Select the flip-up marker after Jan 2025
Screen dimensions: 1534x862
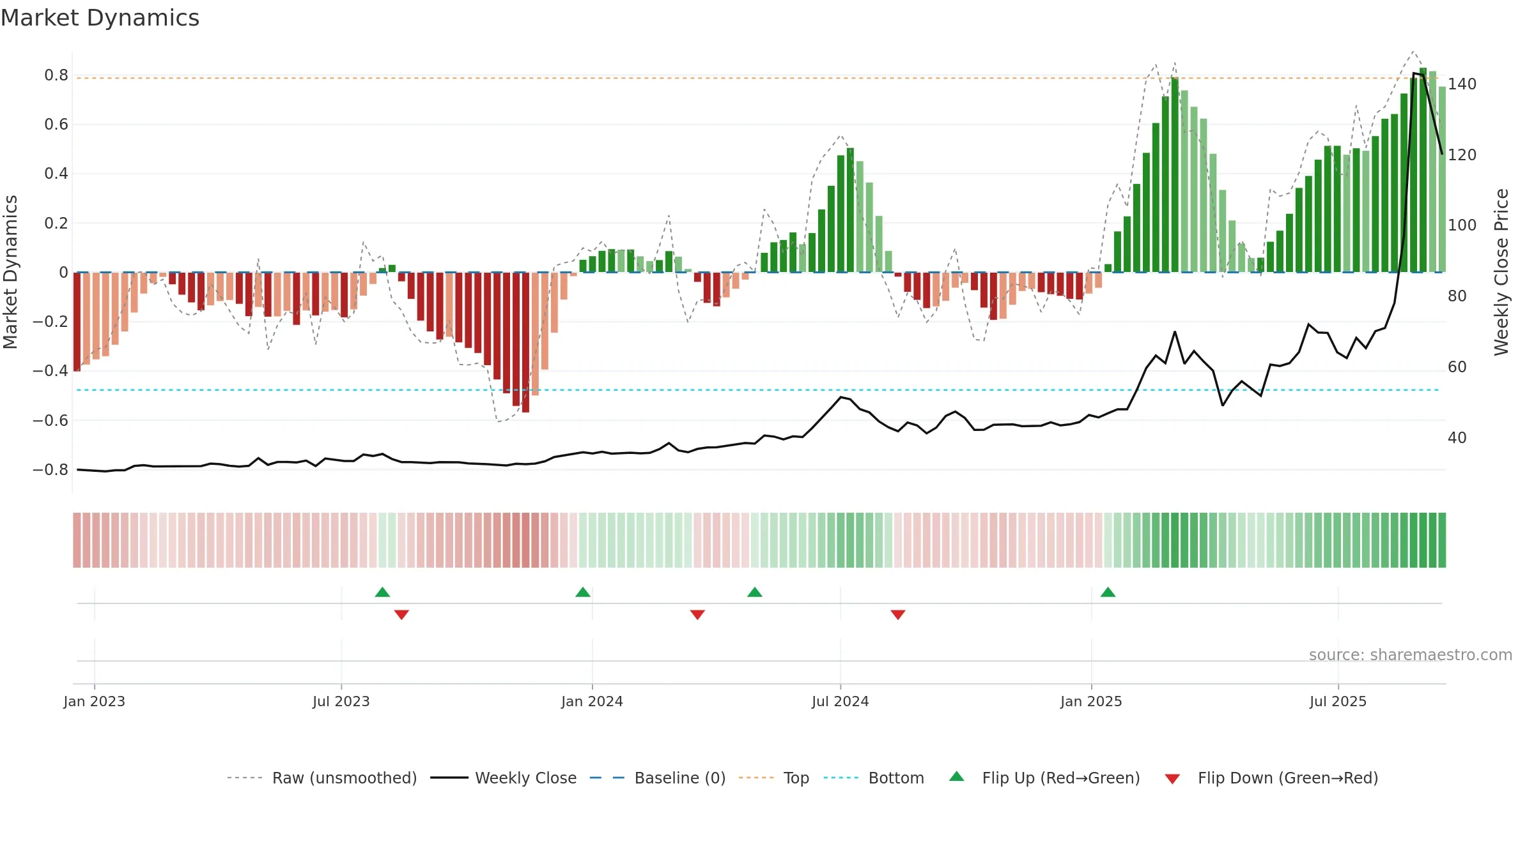[1108, 592]
